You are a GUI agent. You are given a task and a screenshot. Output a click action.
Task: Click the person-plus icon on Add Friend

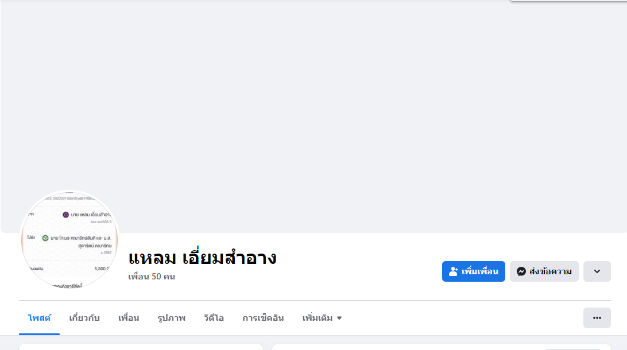tap(454, 271)
